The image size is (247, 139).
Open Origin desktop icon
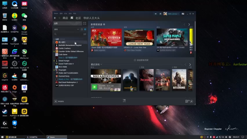click(15, 89)
